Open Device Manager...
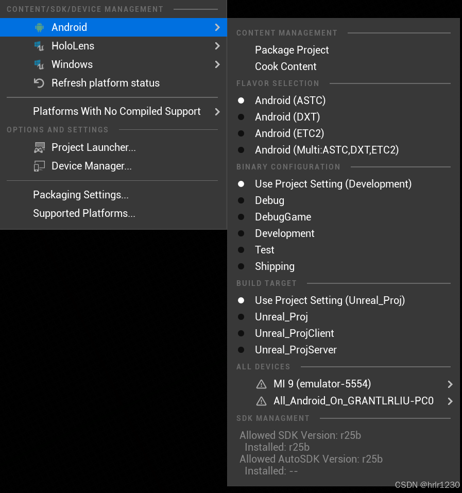462x493 pixels. click(113, 166)
